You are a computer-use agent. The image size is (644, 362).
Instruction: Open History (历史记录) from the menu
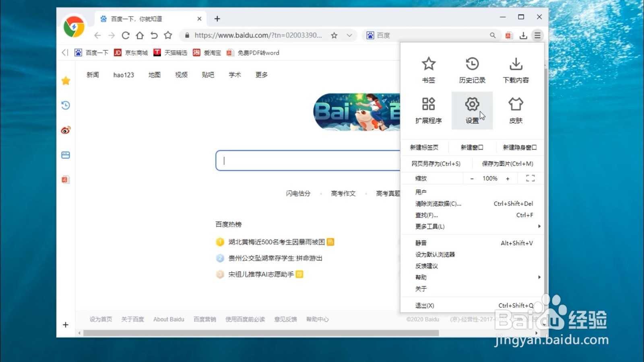tap(472, 69)
